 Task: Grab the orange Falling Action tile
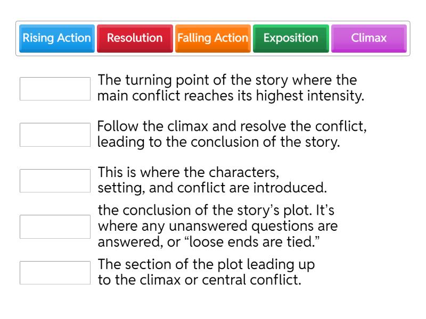click(x=212, y=38)
